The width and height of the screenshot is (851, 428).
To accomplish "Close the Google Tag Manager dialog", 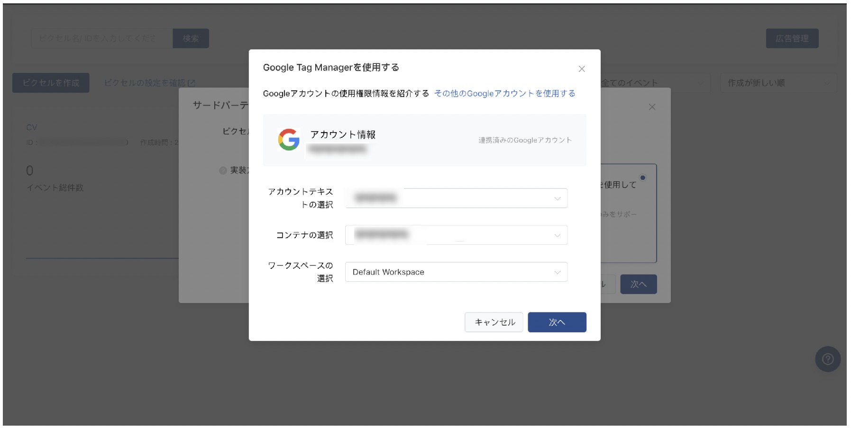I will tap(582, 69).
